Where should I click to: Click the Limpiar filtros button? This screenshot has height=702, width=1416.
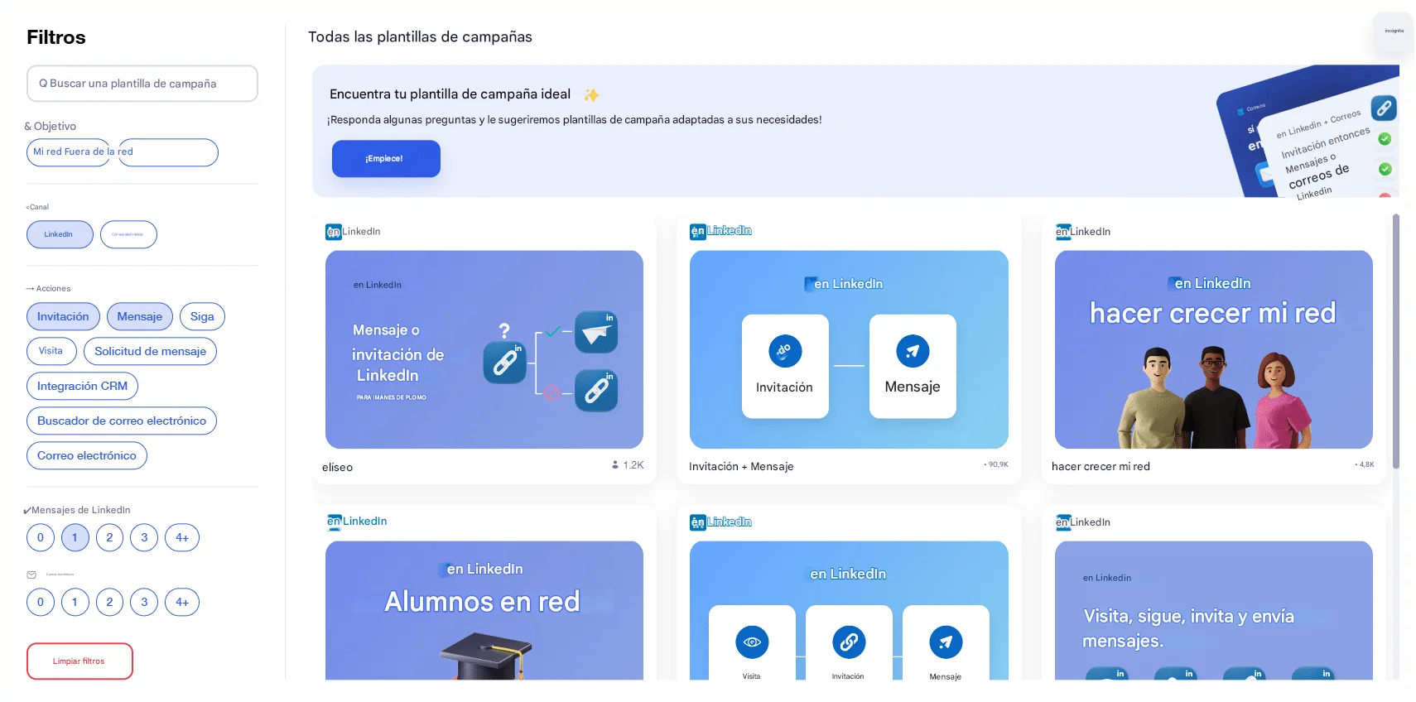(x=79, y=661)
